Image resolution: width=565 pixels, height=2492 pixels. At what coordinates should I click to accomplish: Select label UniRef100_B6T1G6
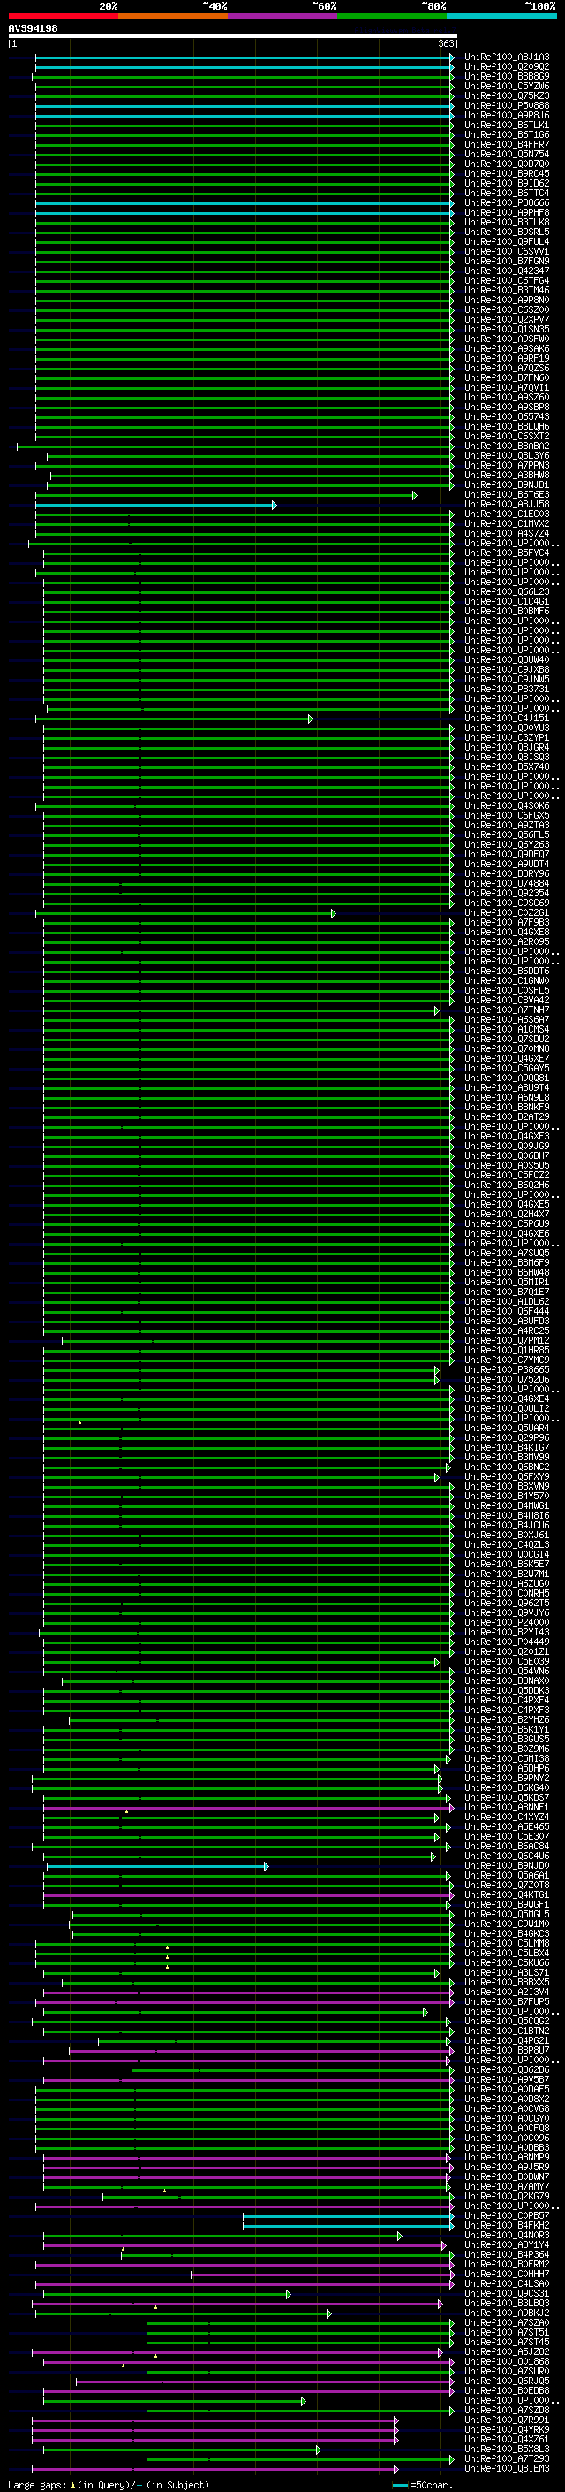[x=507, y=134]
